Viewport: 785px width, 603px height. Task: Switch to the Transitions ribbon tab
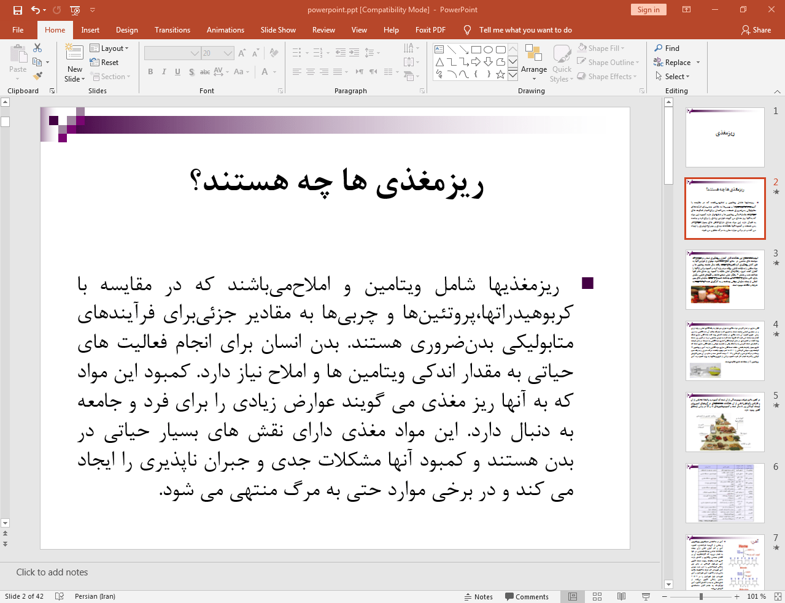pyautogui.click(x=172, y=30)
